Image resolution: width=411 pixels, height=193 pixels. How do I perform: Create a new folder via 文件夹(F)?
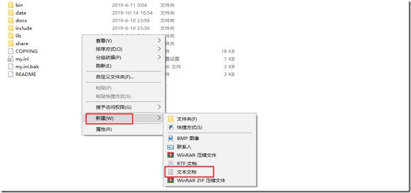coord(187,119)
